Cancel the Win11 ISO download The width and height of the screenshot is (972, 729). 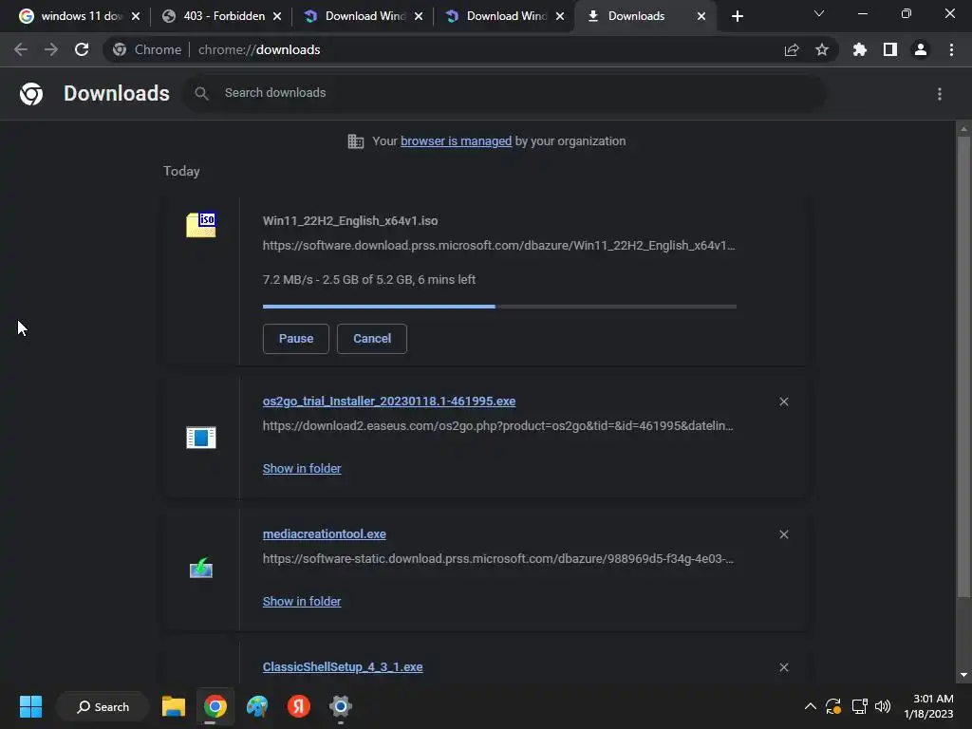point(372,339)
